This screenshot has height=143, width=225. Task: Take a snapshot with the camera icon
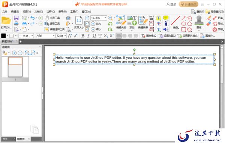68,18
